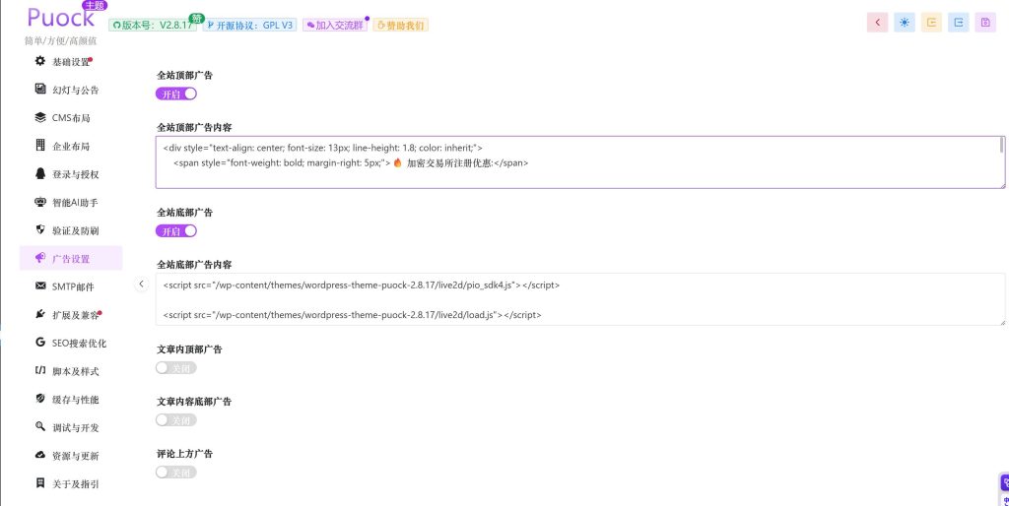The height and width of the screenshot is (506, 1009).
Task: Click the purple widget icon at bottom-right edge
Action: (x=1004, y=483)
